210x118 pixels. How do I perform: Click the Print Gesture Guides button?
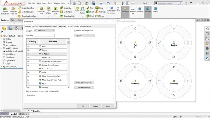coord(84,83)
